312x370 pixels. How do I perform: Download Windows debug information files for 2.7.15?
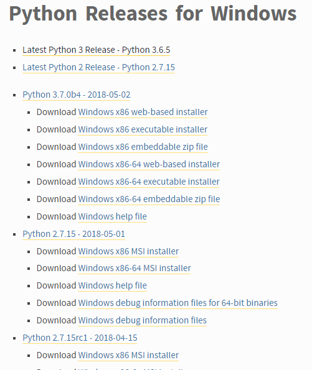(142, 321)
